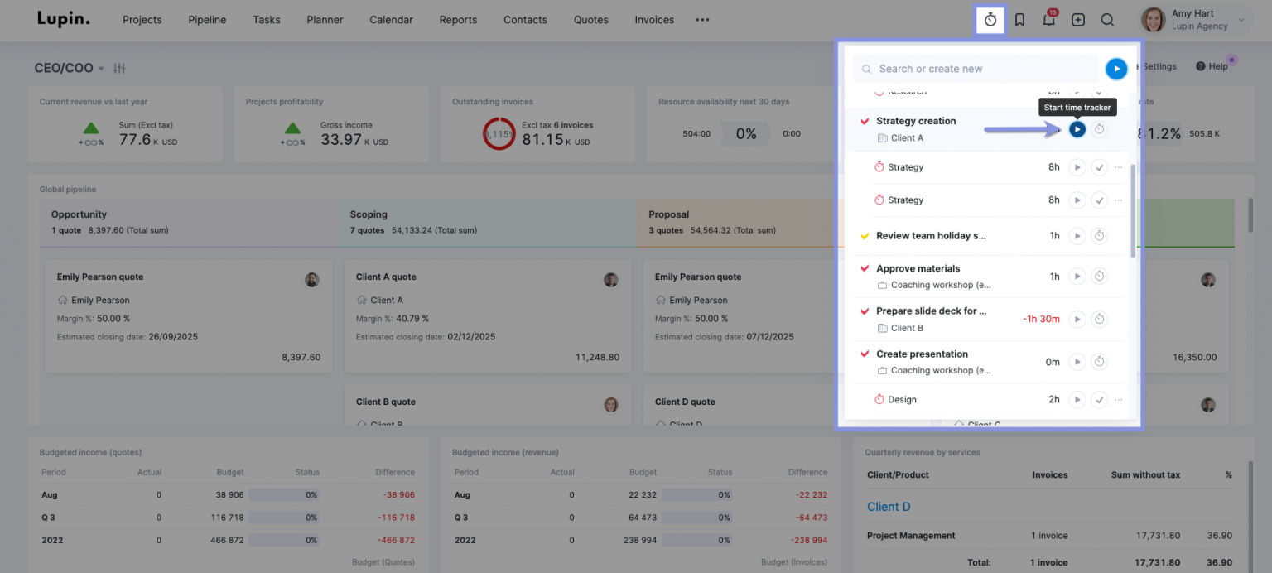Start time tracker for Strategy creation
The image size is (1272, 573).
click(x=1077, y=129)
